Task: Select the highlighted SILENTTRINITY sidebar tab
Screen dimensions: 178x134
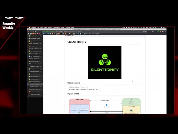Action: 35,84
